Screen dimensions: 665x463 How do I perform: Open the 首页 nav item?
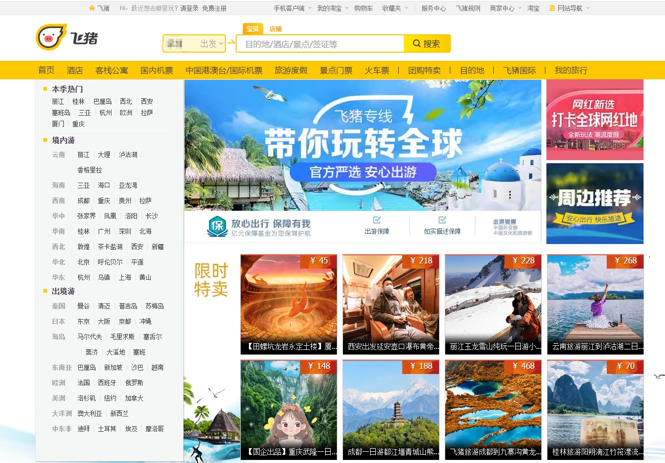(x=47, y=71)
